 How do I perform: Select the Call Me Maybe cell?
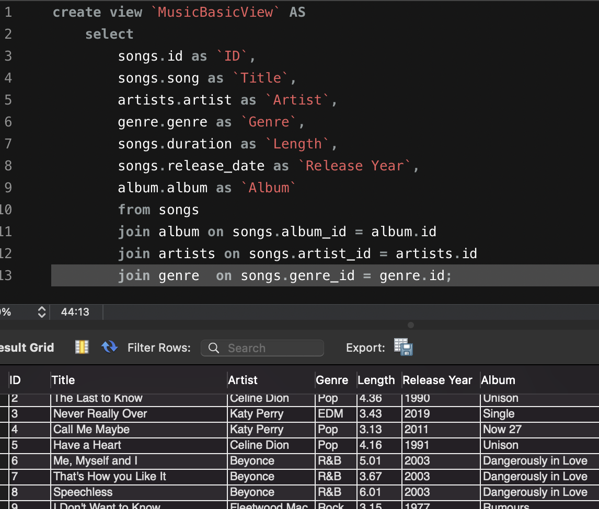click(139, 430)
